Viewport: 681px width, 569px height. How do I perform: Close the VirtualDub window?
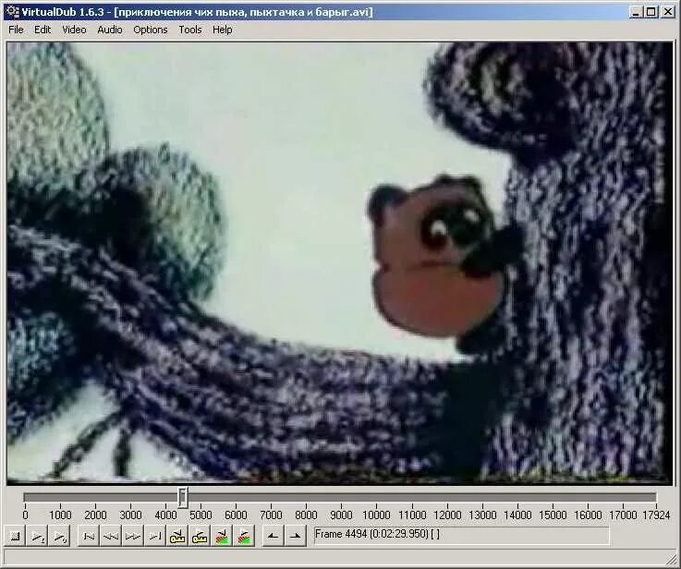(668, 12)
